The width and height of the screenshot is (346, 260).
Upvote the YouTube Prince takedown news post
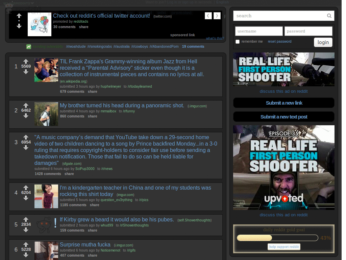[26, 137]
